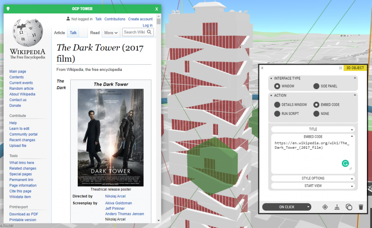
Task: Open the Create account link
Action: 141,19
